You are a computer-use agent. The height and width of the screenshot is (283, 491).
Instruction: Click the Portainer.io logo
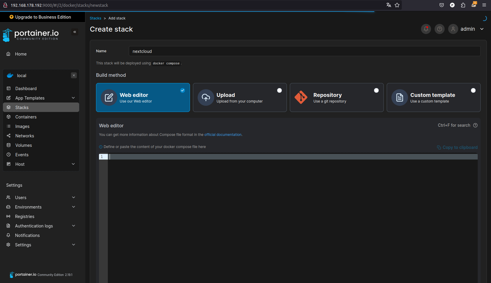click(31, 35)
